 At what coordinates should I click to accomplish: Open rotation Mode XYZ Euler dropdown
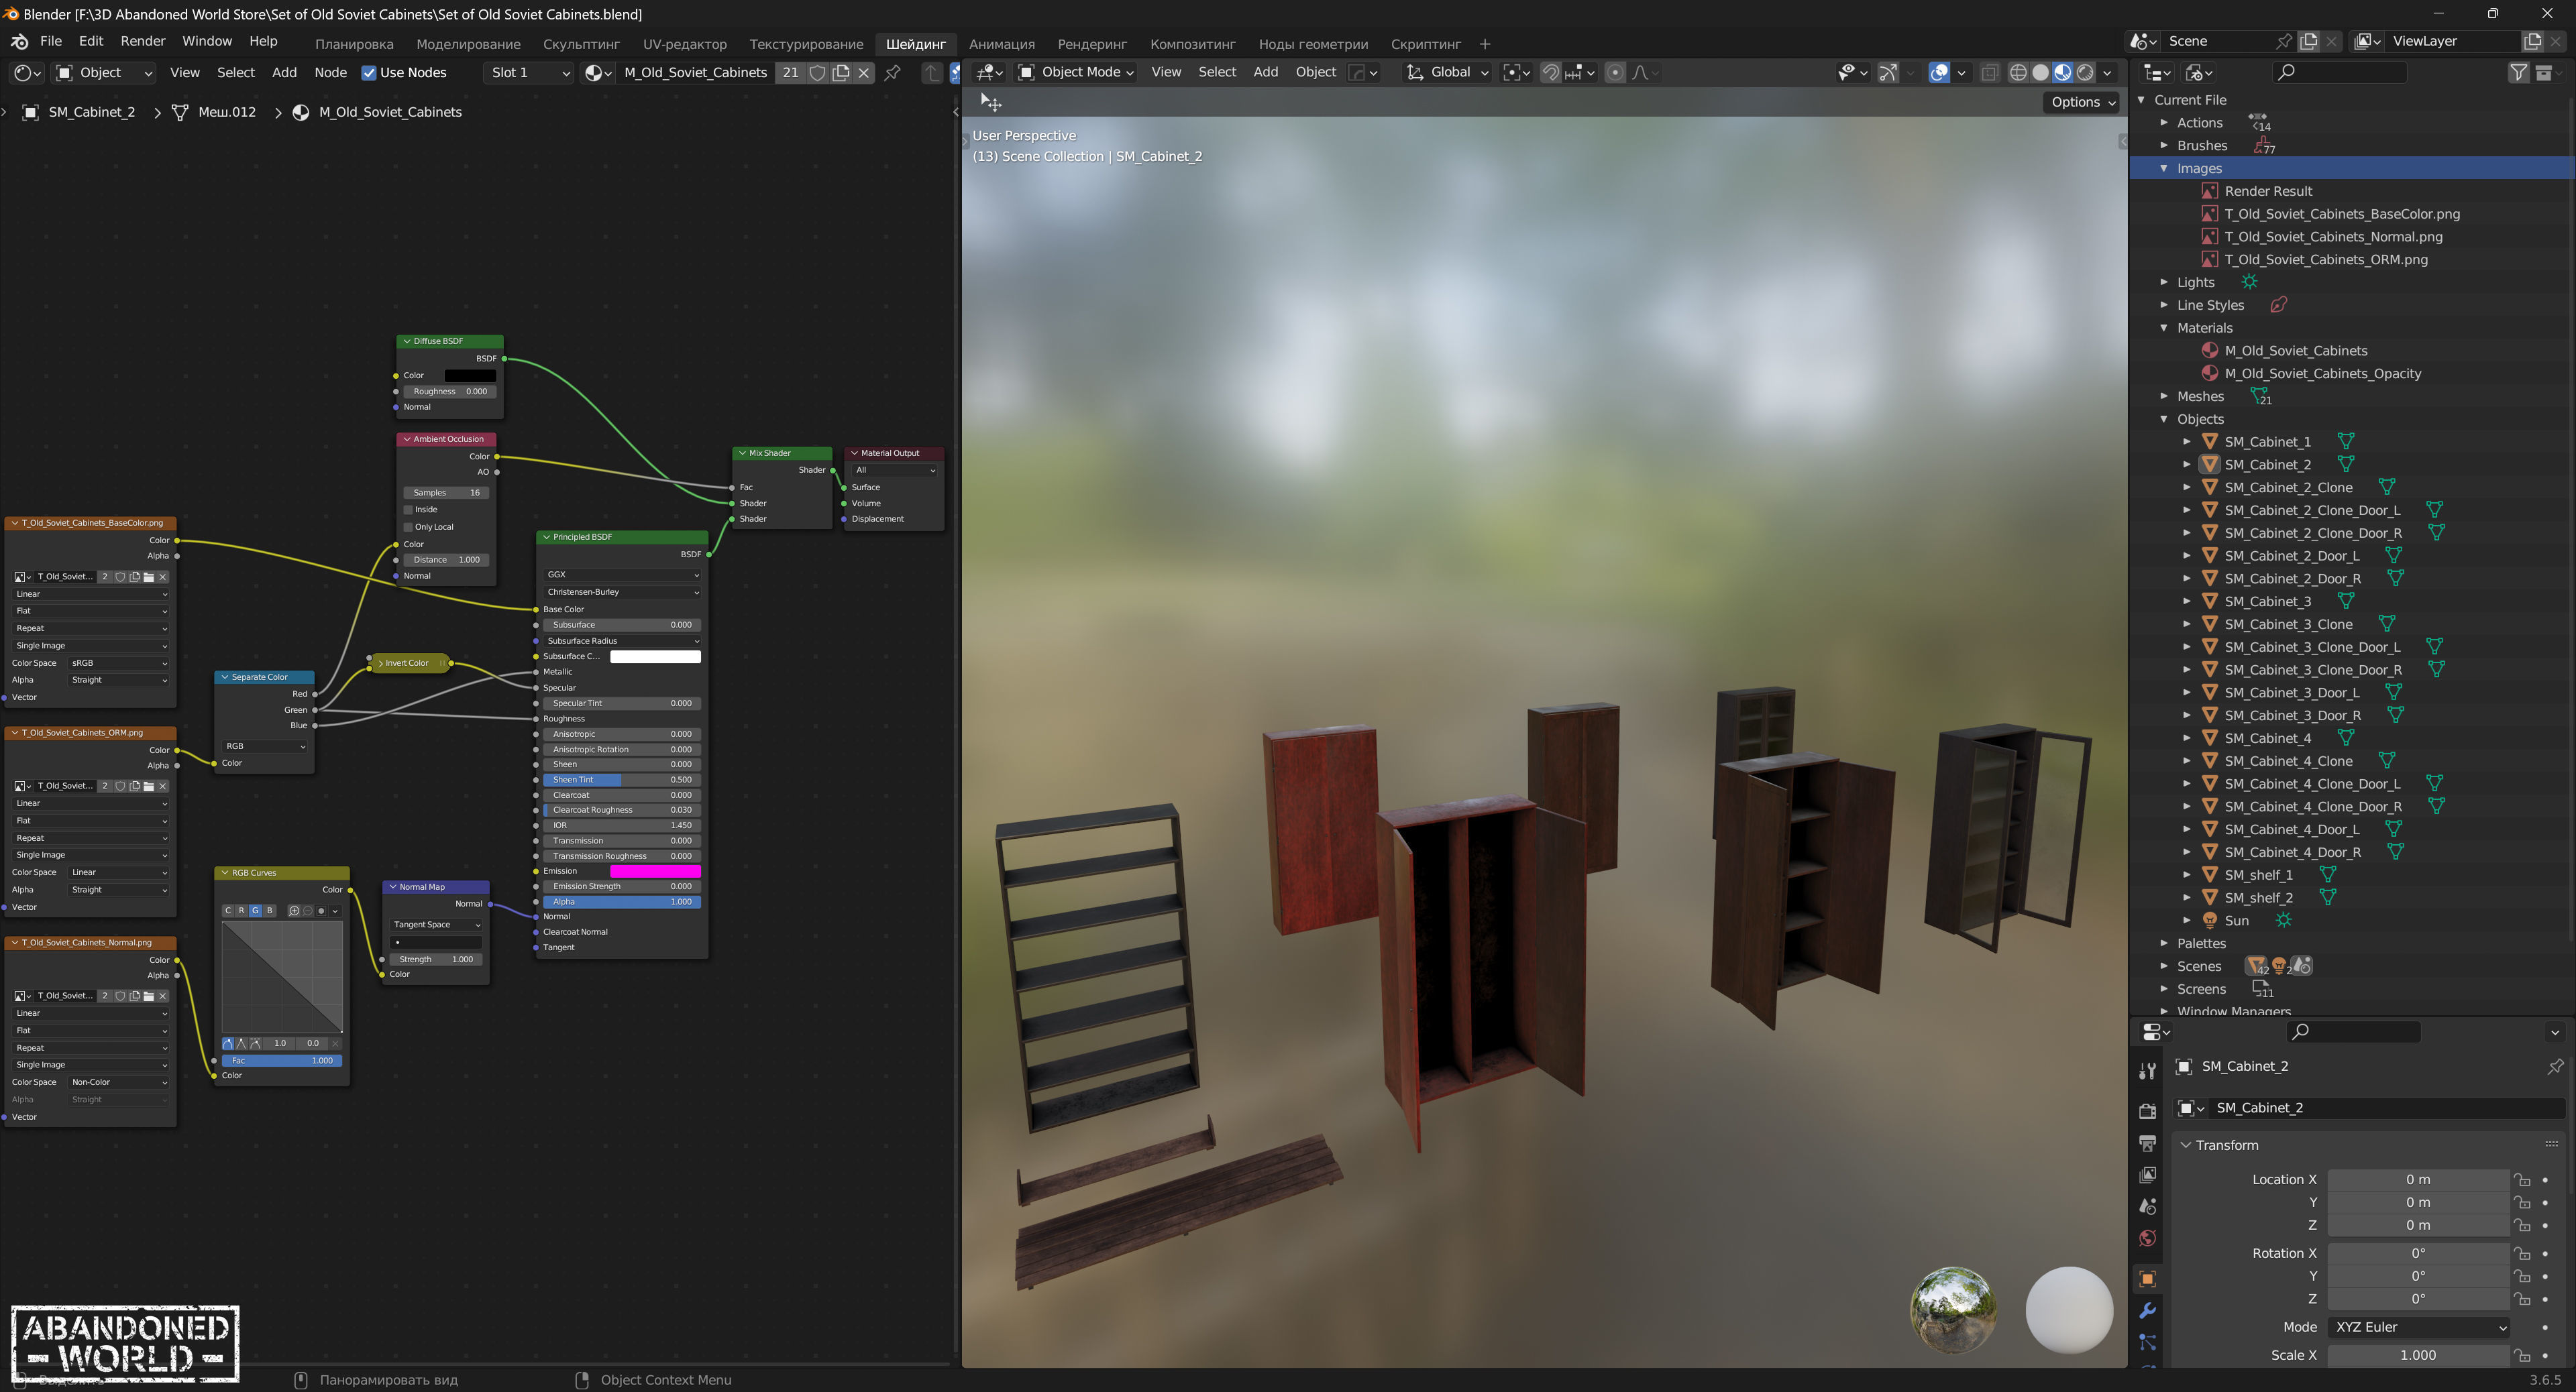(2418, 1327)
